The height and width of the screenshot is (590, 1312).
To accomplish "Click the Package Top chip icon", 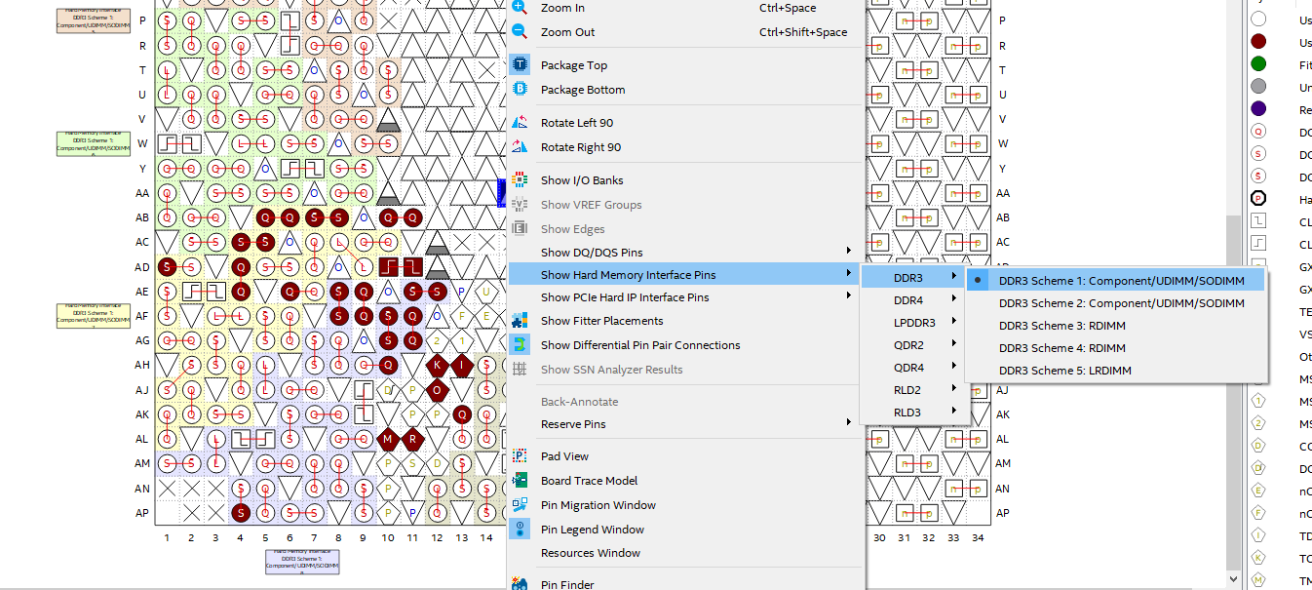I will coord(518,65).
